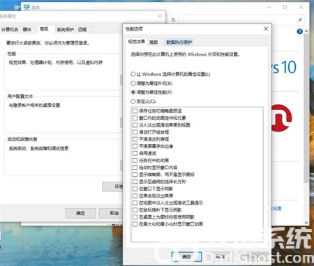Screen dimensions: 314x266
Task: Open the blue help question mark icon
Action: tap(299, 31)
